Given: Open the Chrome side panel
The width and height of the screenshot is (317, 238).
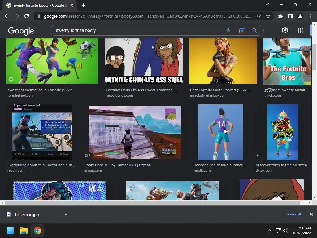Looking at the screenshot, I should pyautogui.click(x=290, y=16).
